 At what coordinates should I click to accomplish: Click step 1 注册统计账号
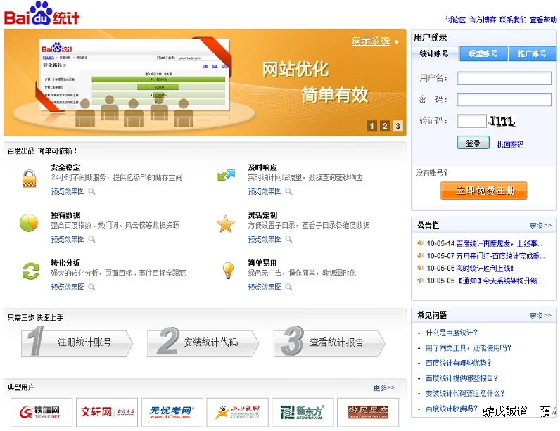click(77, 342)
